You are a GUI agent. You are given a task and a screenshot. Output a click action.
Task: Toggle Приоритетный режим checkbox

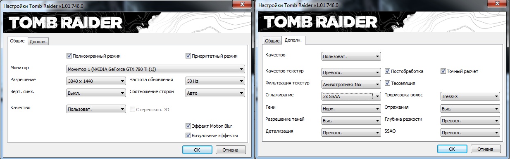click(188, 56)
